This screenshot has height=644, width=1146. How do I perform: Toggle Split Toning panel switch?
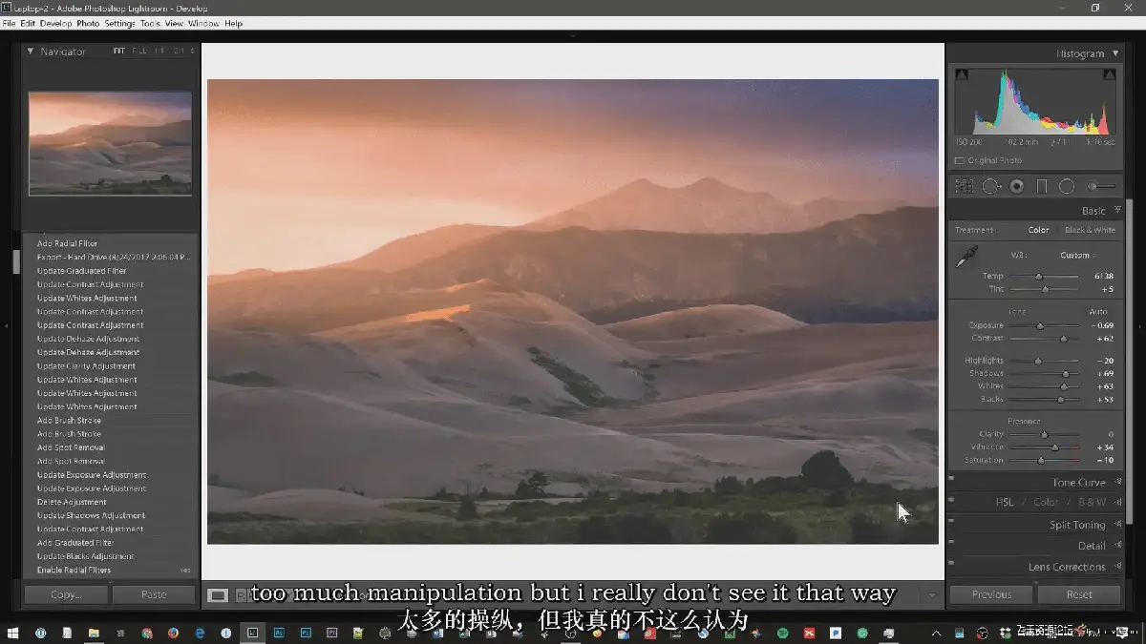tap(951, 522)
